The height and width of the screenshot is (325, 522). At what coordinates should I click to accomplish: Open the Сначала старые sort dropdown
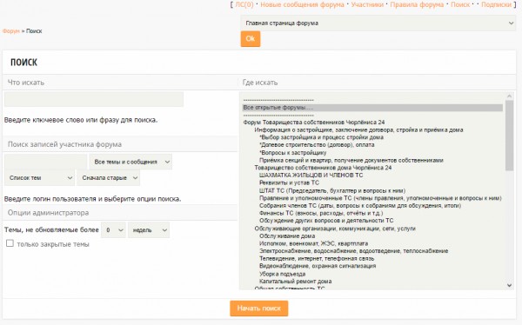109,178
